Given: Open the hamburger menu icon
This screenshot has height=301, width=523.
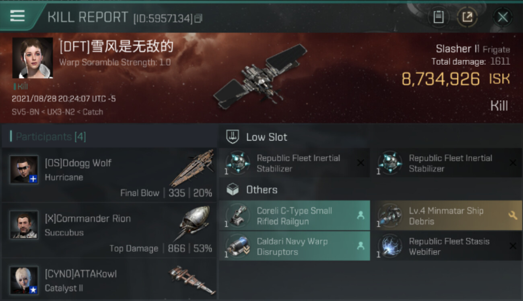Looking at the screenshot, I should click(17, 16).
